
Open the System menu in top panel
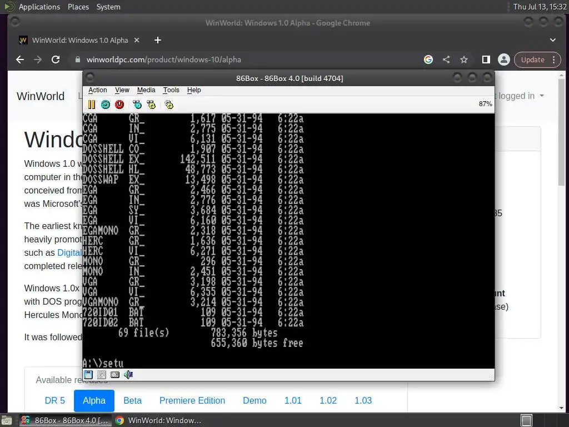pyautogui.click(x=108, y=7)
